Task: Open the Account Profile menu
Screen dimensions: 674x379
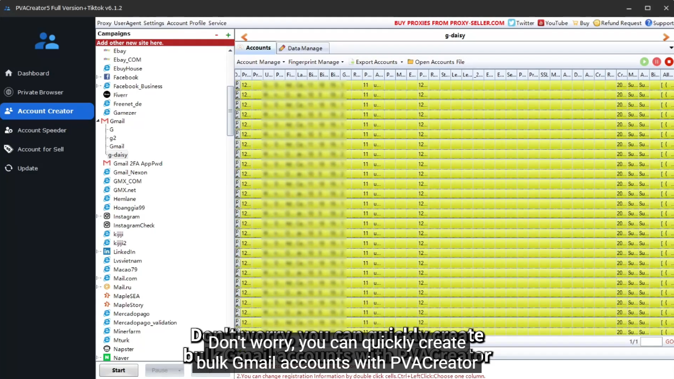Action: point(186,23)
